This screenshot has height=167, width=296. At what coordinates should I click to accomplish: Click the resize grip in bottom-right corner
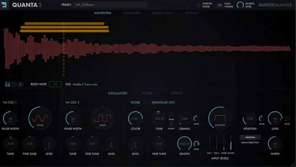pyautogui.click(x=293, y=164)
